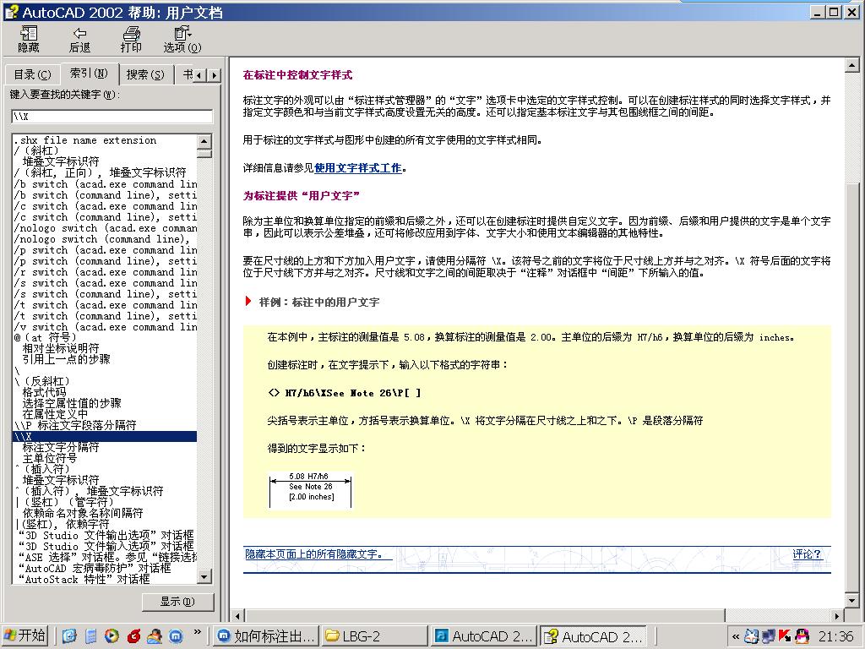Select the '选择空属性值的步骤' index entry
Image resolution: width=865 pixels, height=649 pixels.
click(x=72, y=403)
